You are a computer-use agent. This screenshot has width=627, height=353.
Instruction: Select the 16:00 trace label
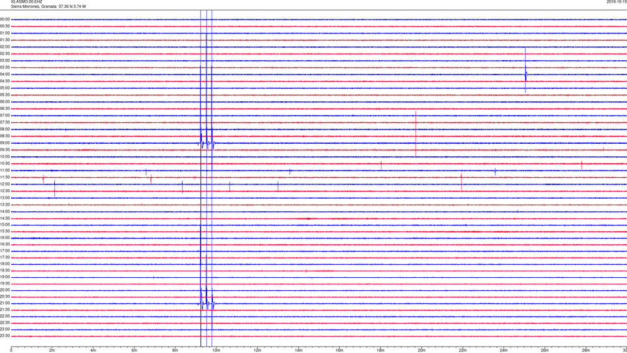tap(5, 238)
